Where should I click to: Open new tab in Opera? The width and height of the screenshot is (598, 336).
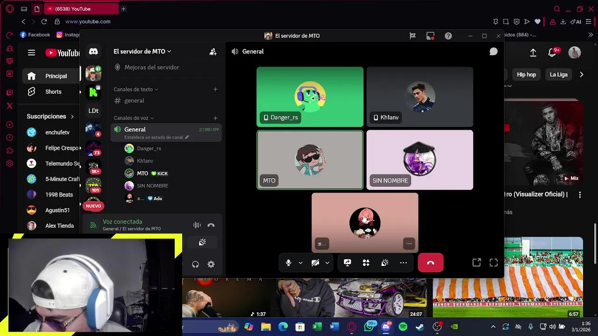click(x=123, y=9)
